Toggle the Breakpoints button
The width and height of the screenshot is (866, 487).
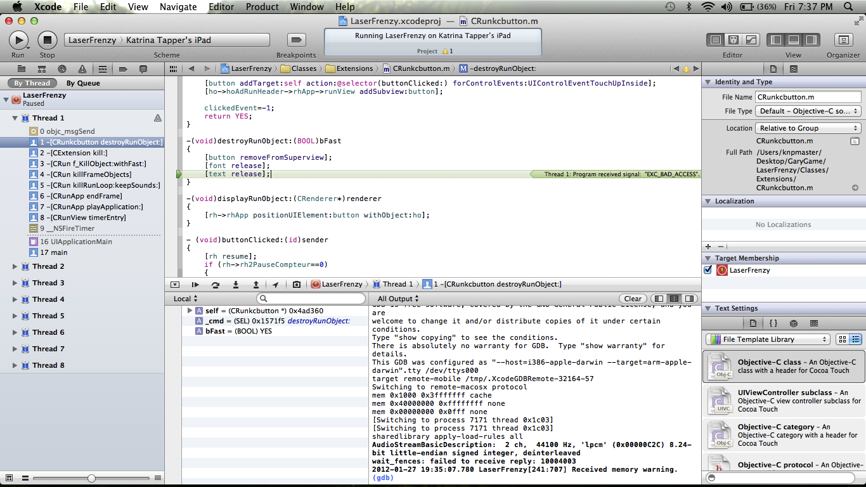point(296,40)
